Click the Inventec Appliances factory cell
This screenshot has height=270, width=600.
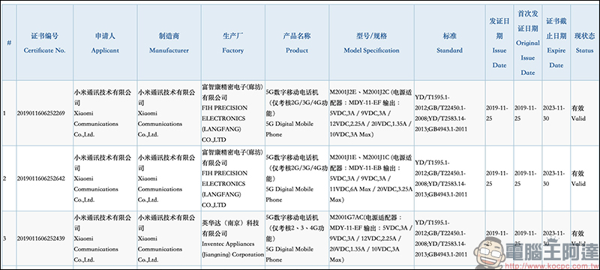(x=232, y=238)
